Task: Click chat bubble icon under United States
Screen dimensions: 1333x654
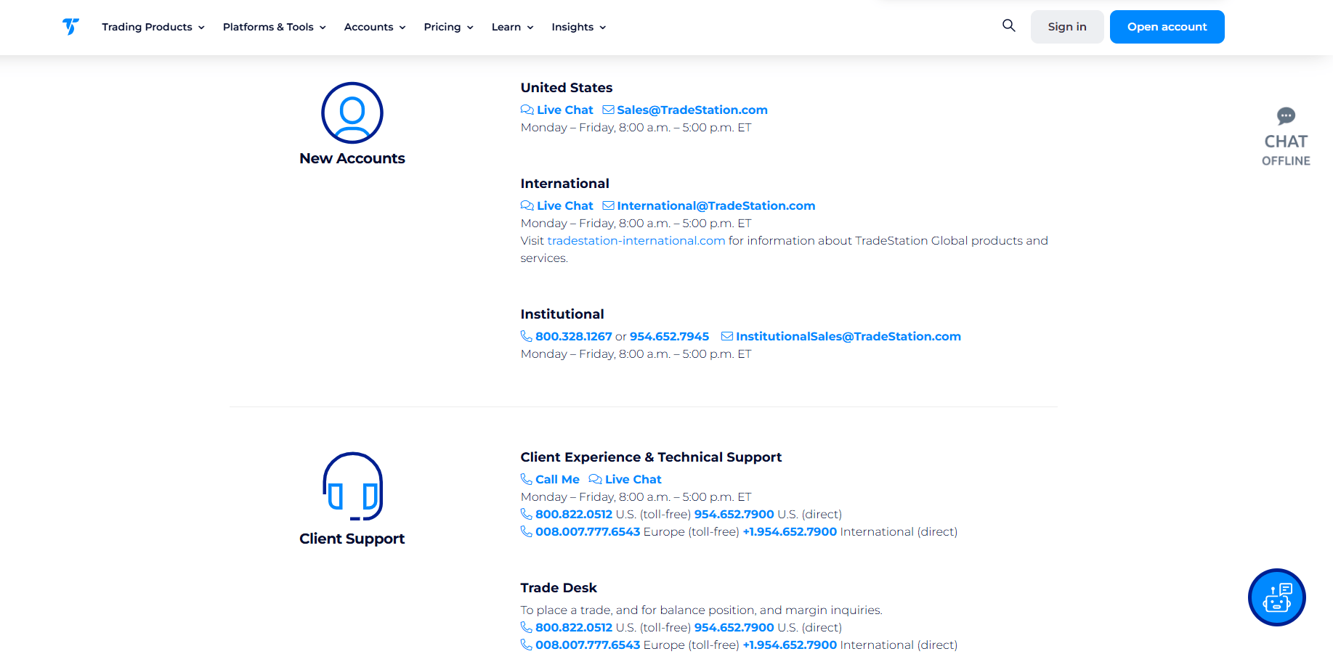Action: (527, 110)
